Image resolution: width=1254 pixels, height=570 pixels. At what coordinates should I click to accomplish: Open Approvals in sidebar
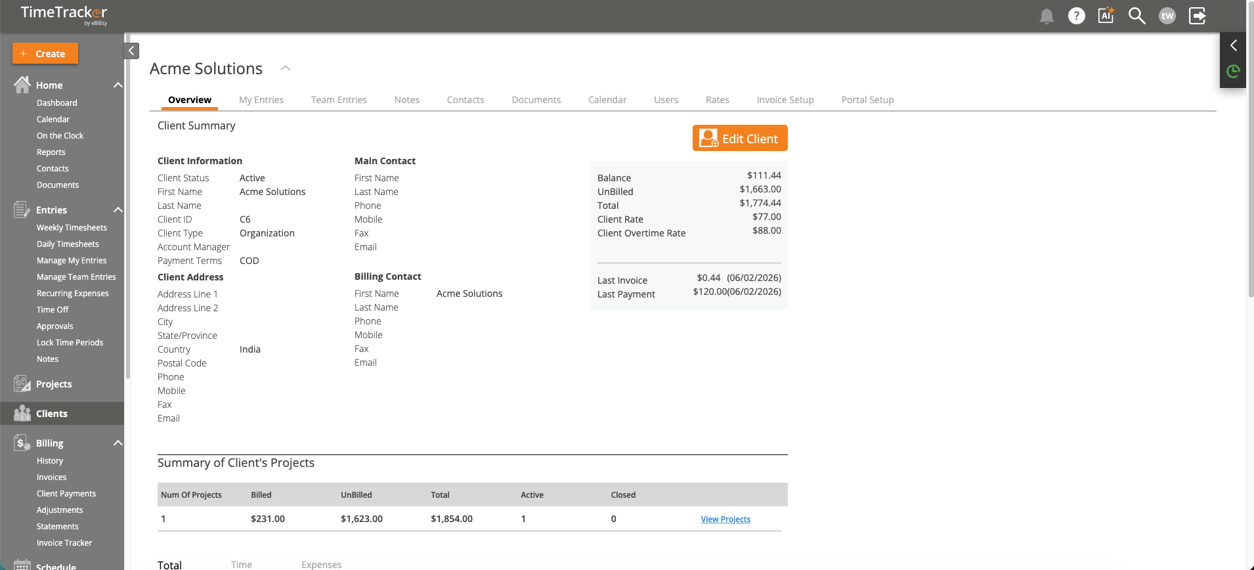[55, 326]
